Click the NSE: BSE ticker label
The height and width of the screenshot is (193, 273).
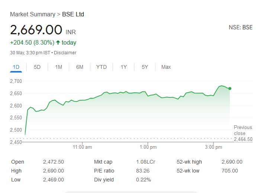pos(240,28)
